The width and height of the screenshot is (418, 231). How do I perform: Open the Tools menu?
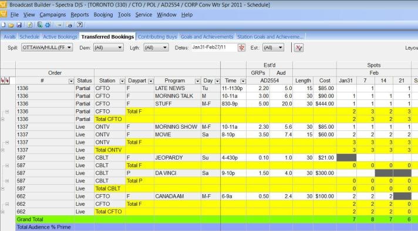coord(124,15)
